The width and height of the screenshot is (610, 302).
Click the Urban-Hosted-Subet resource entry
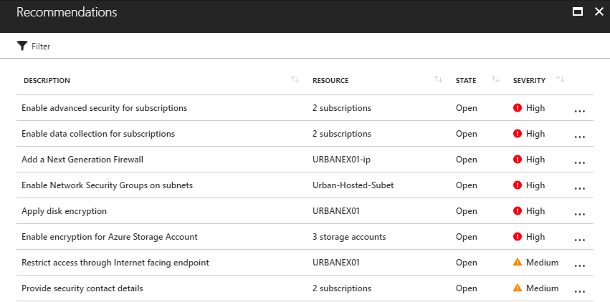tap(353, 185)
